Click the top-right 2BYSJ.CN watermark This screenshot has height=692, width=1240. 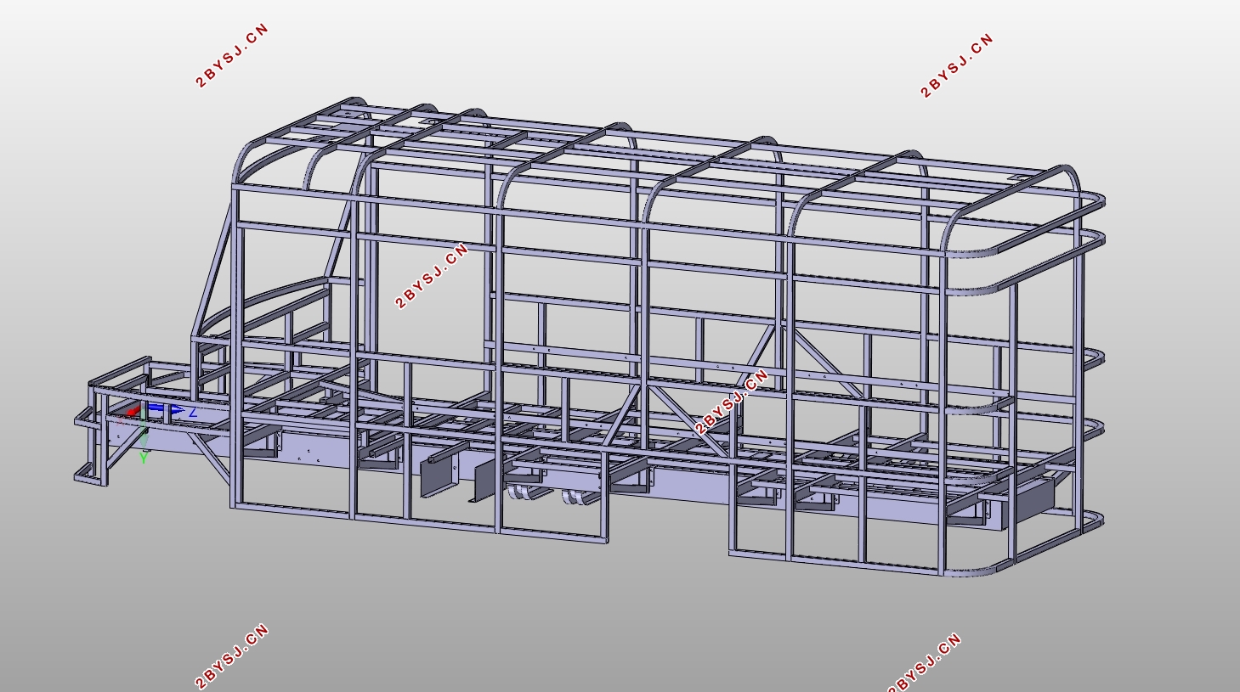(957, 65)
